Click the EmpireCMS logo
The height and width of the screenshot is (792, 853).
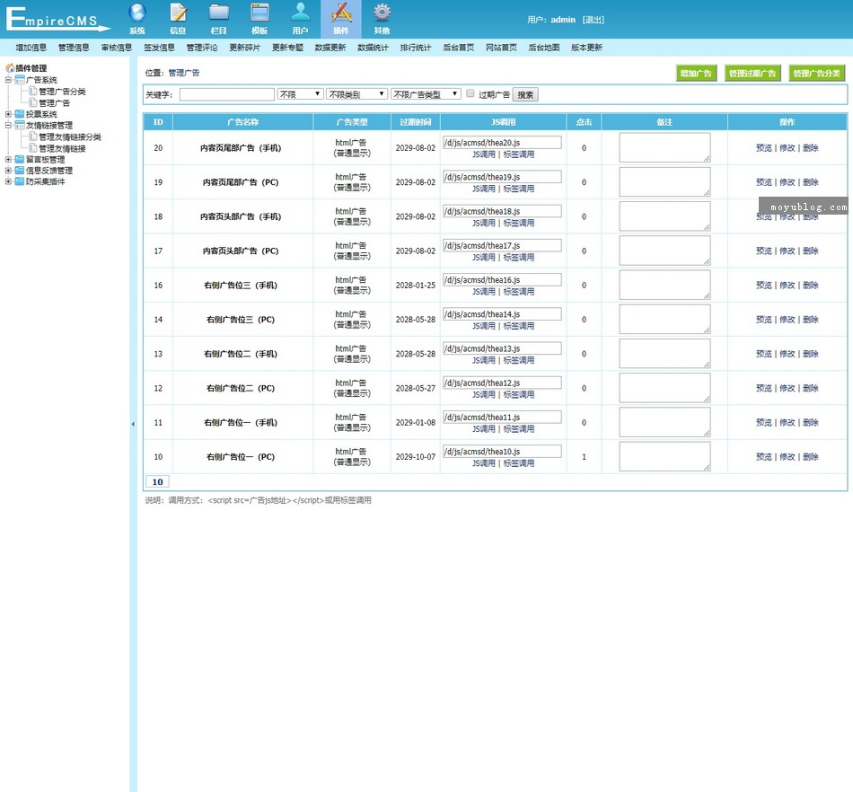click(x=57, y=19)
